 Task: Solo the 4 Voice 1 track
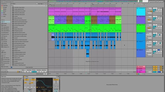pos(159,33)
